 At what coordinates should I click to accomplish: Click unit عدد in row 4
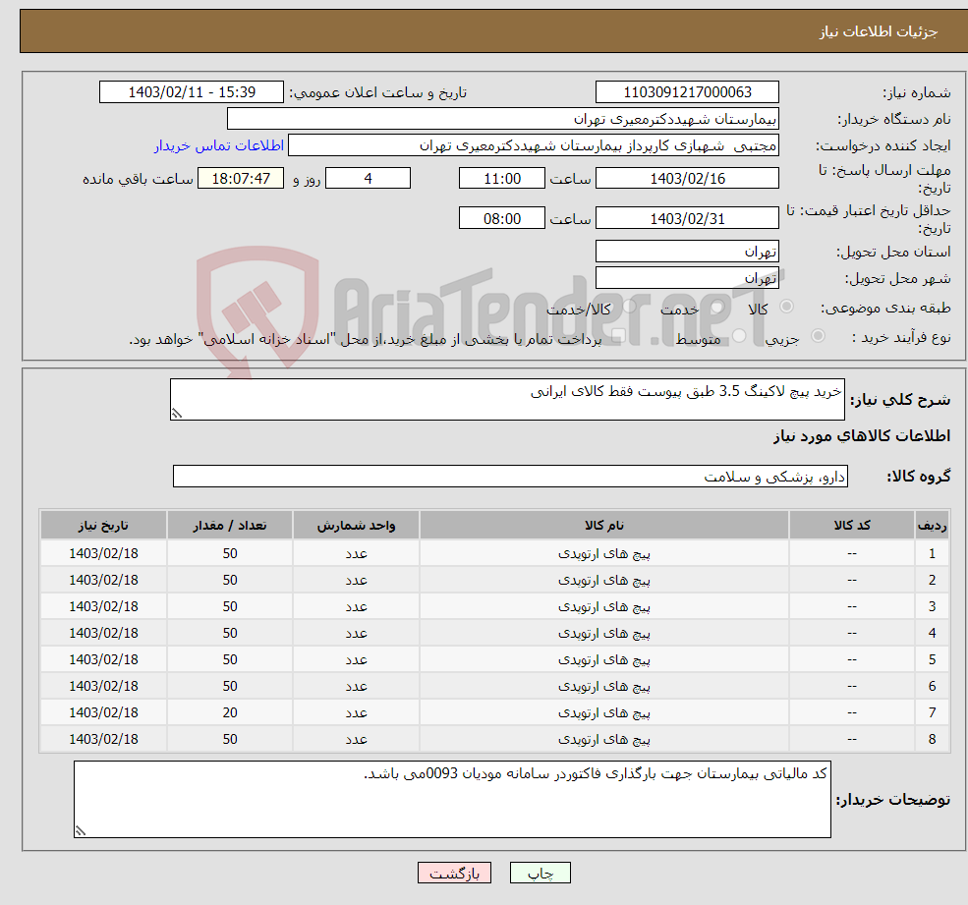tap(356, 634)
